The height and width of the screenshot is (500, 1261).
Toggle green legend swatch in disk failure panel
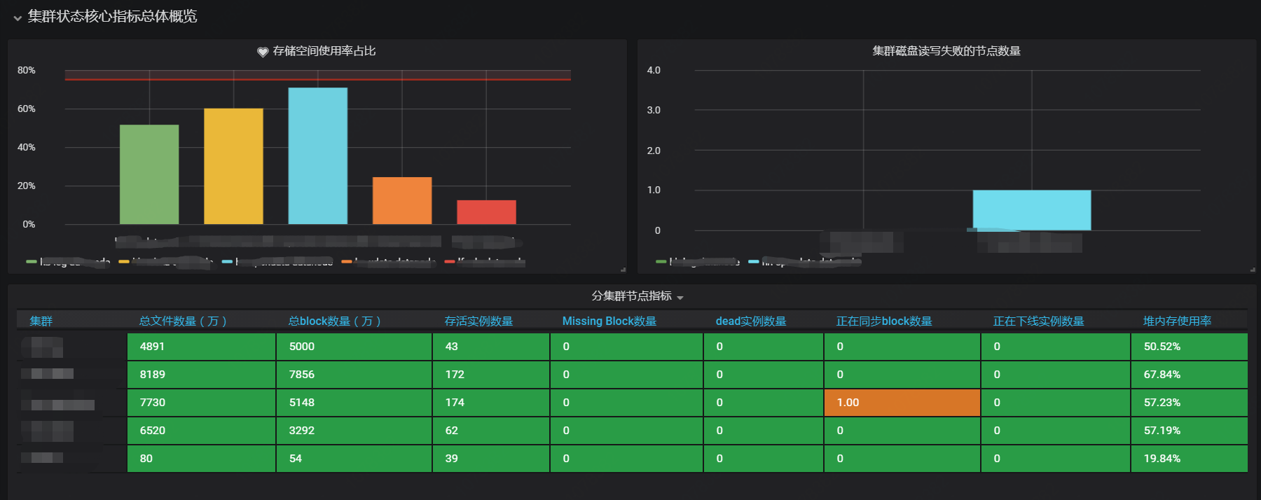pos(661,261)
